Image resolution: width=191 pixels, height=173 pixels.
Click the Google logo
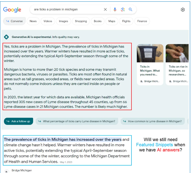12,10
